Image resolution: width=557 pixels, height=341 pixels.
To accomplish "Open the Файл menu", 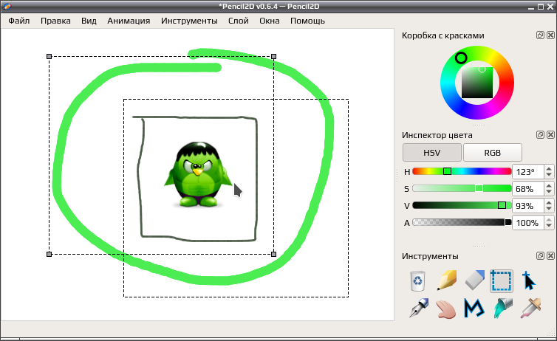I will pyautogui.click(x=18, y=21).
